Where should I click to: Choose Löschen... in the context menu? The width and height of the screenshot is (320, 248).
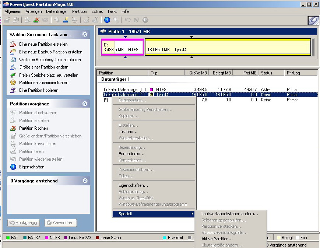(154, 132)
